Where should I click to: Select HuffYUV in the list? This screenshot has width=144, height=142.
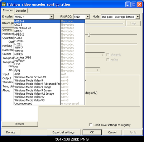pos(49,61)
